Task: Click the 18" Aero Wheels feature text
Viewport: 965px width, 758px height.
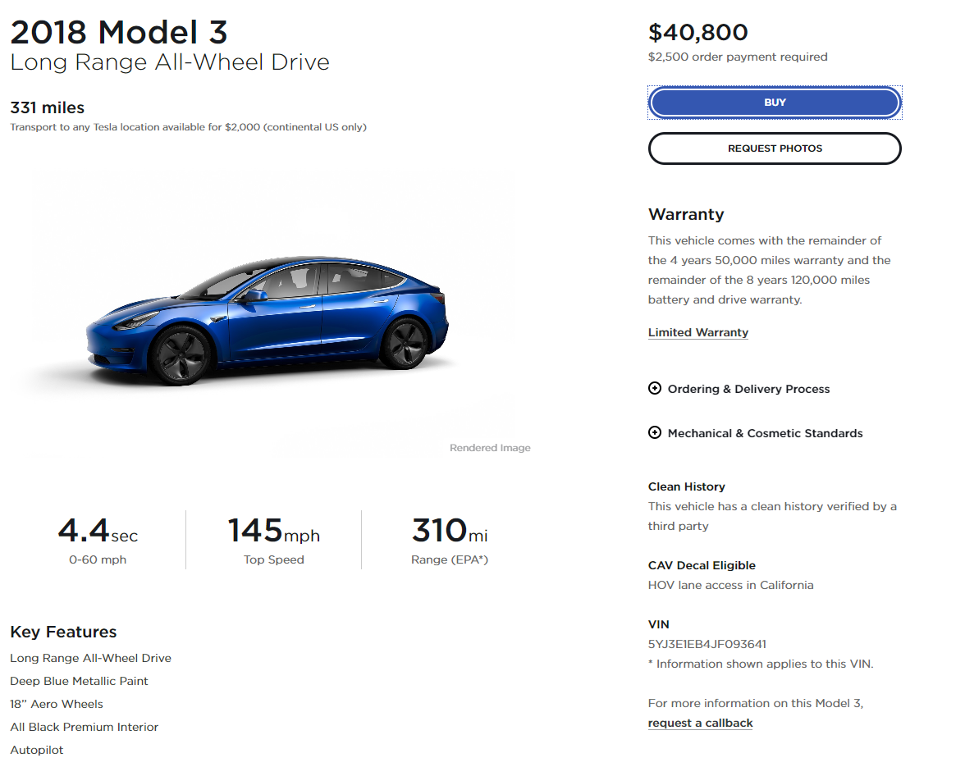Action: pyautogui.click(x=57, y=704)
